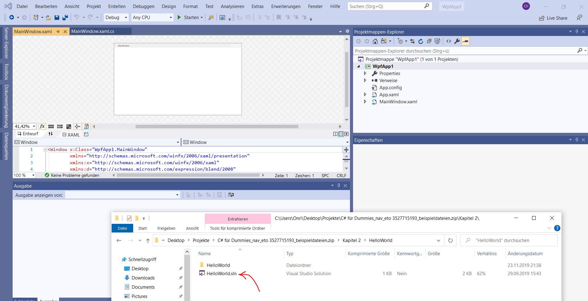This screenshot has height=301, width=588.
Task: Toggle artboard background checker icon
Action: tap(69, 126)
